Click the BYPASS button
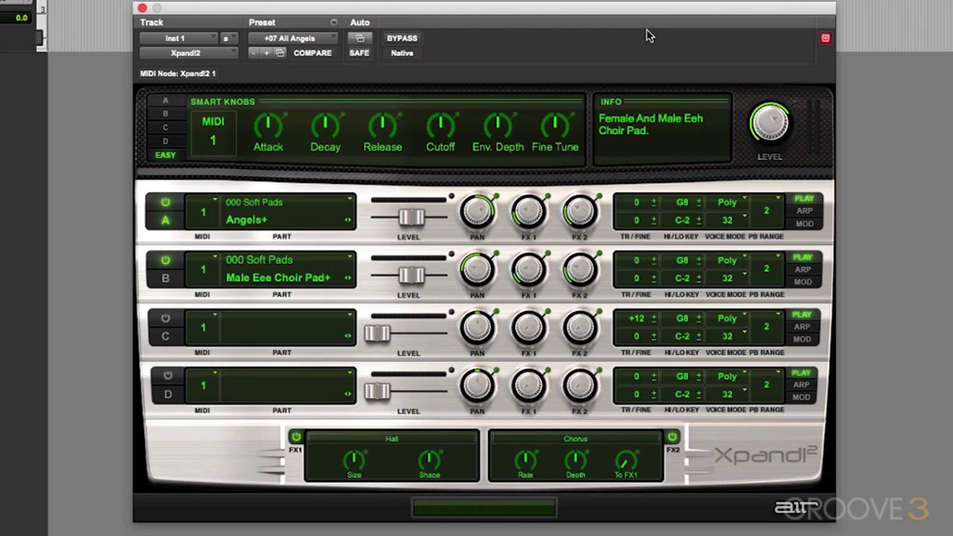Screen dimensions: 953x536 click(x=402, y=38)
